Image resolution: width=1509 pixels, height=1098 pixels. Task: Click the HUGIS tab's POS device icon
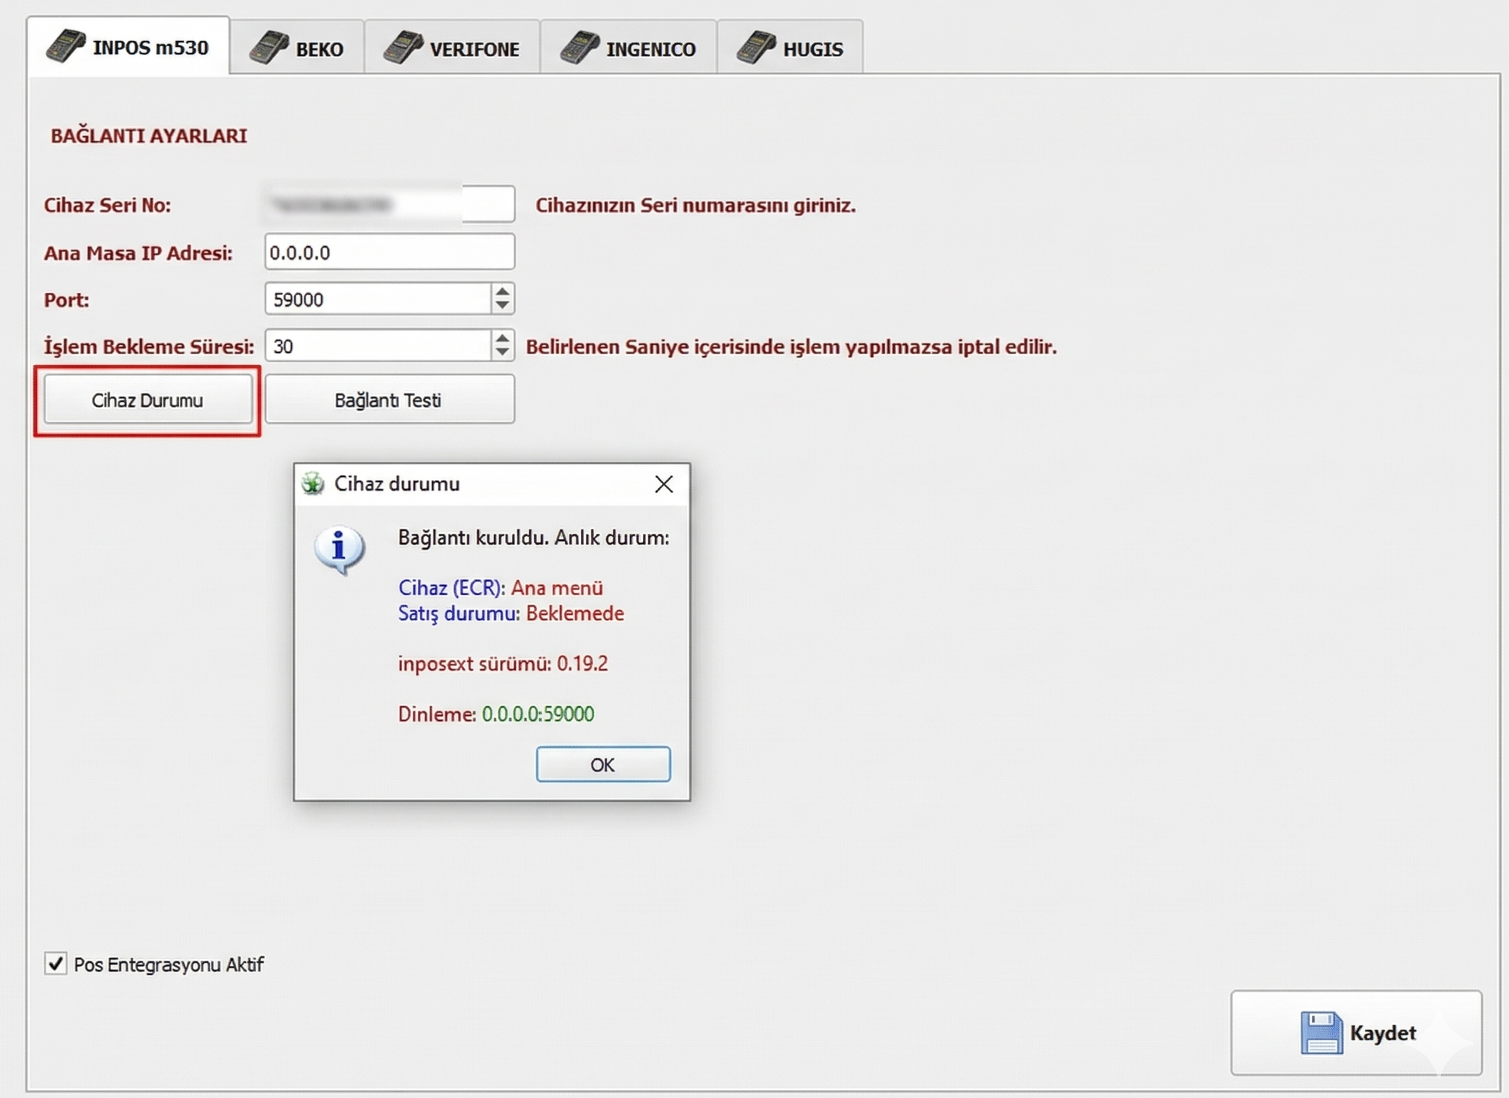point(756,48)
